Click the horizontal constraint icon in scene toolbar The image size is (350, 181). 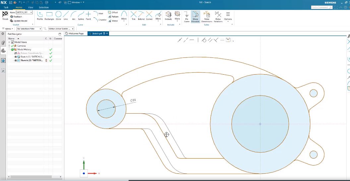coord(192,40)
